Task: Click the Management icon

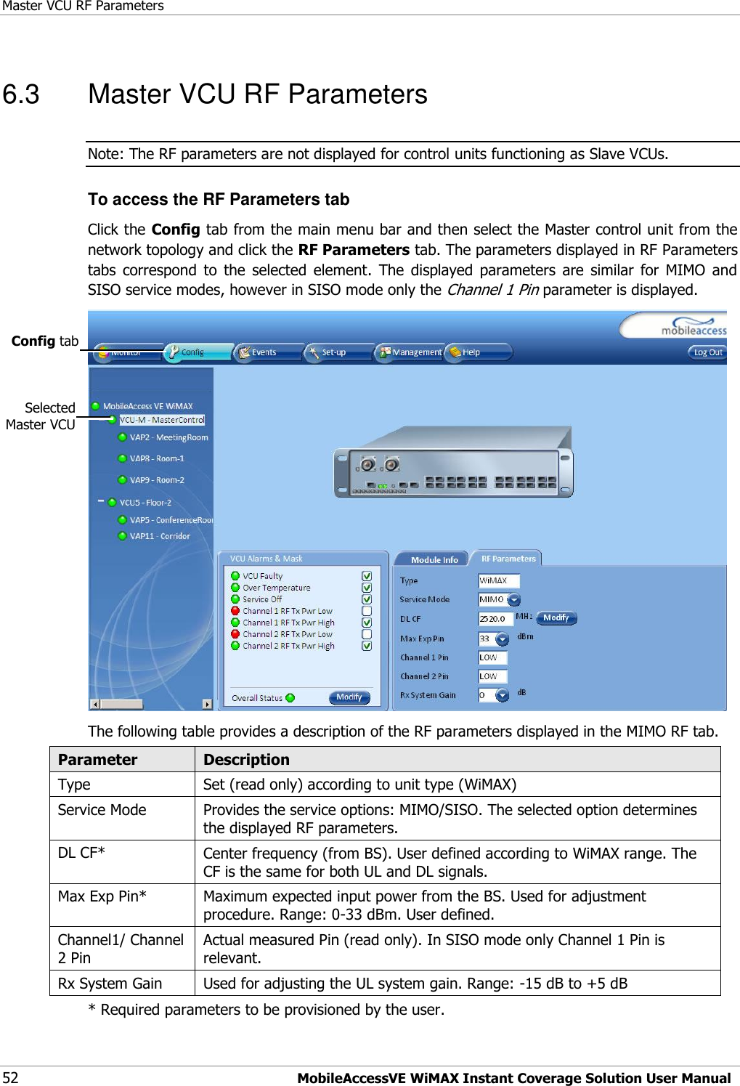Action: [386, 352]
